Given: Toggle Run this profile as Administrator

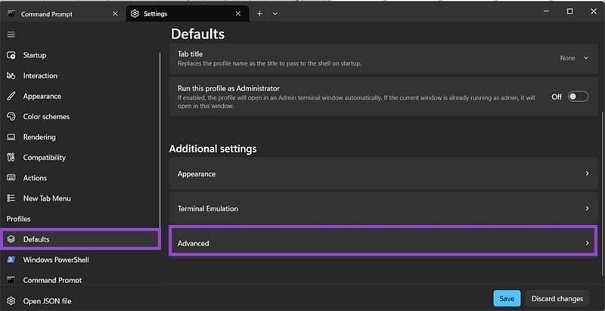Looking at the screenshot, I should tap(578, 97).
